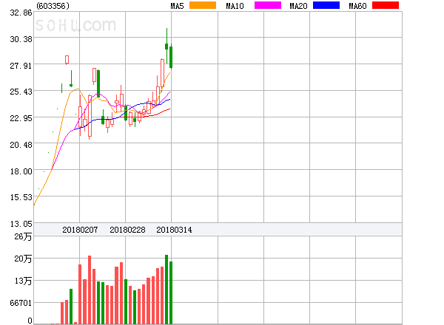Click the MA5 legend label

[177, 6]
